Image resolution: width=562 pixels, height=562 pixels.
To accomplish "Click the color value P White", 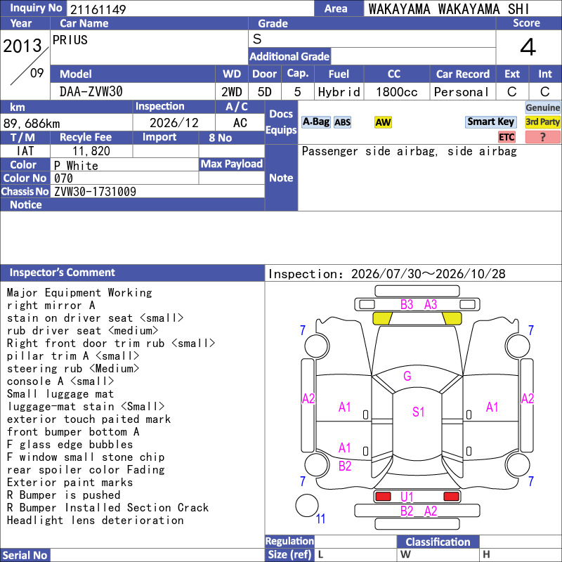I will 76,166.
